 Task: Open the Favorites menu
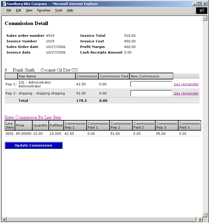click(x=43, y=10)
